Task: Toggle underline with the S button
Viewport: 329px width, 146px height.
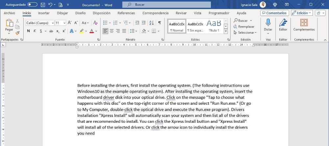Action: coord(41,31)
